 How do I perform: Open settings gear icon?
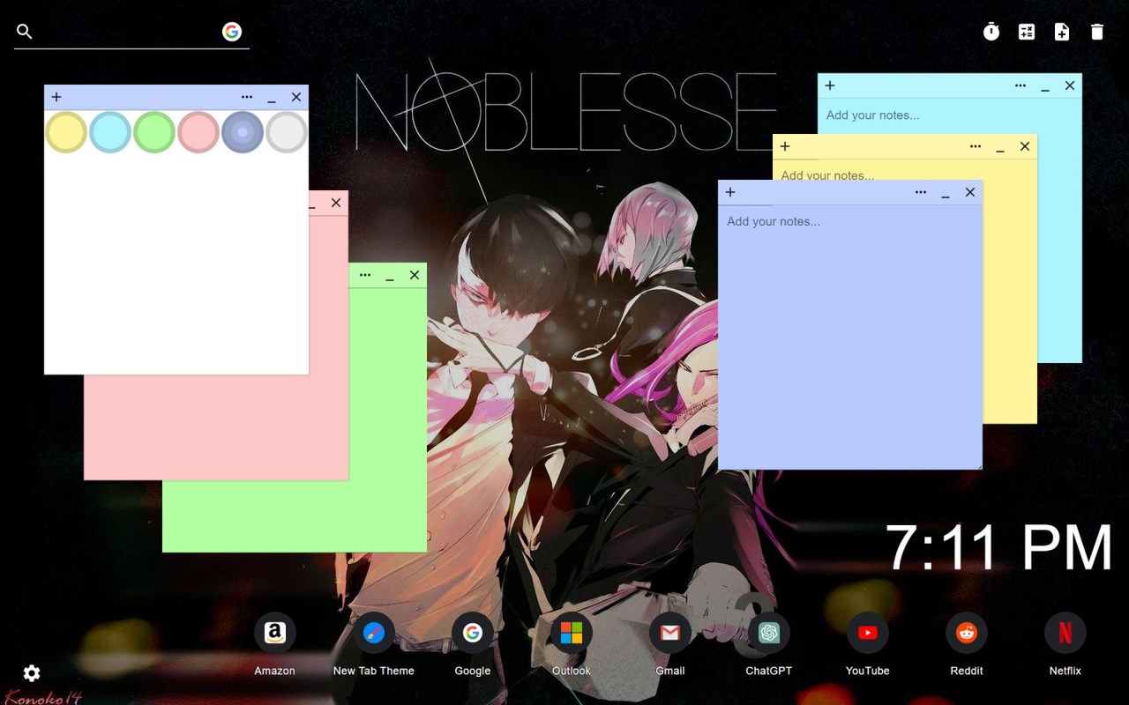click(x=32, y=673)
